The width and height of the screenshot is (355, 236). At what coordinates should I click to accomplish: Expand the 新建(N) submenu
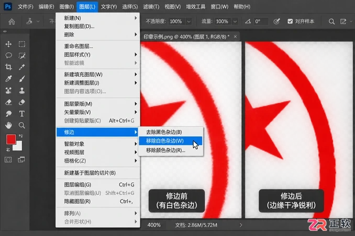[98, 18]
